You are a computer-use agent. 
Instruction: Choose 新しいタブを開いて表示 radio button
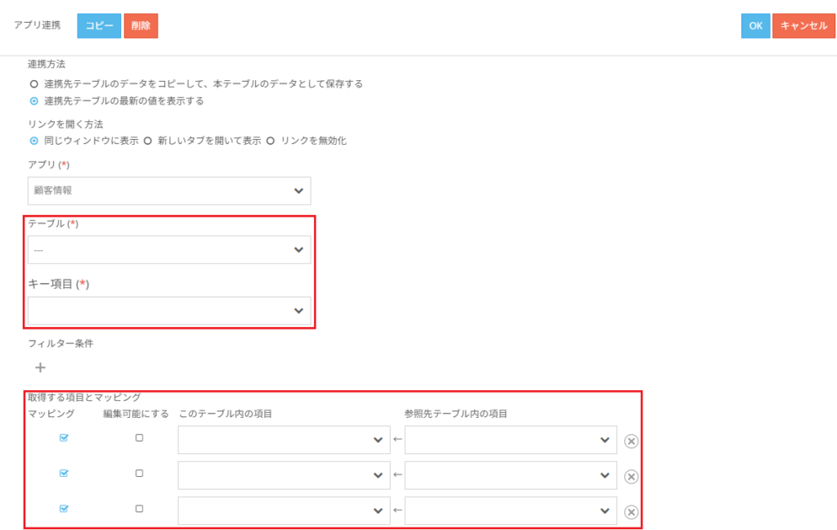coord(148,141)
